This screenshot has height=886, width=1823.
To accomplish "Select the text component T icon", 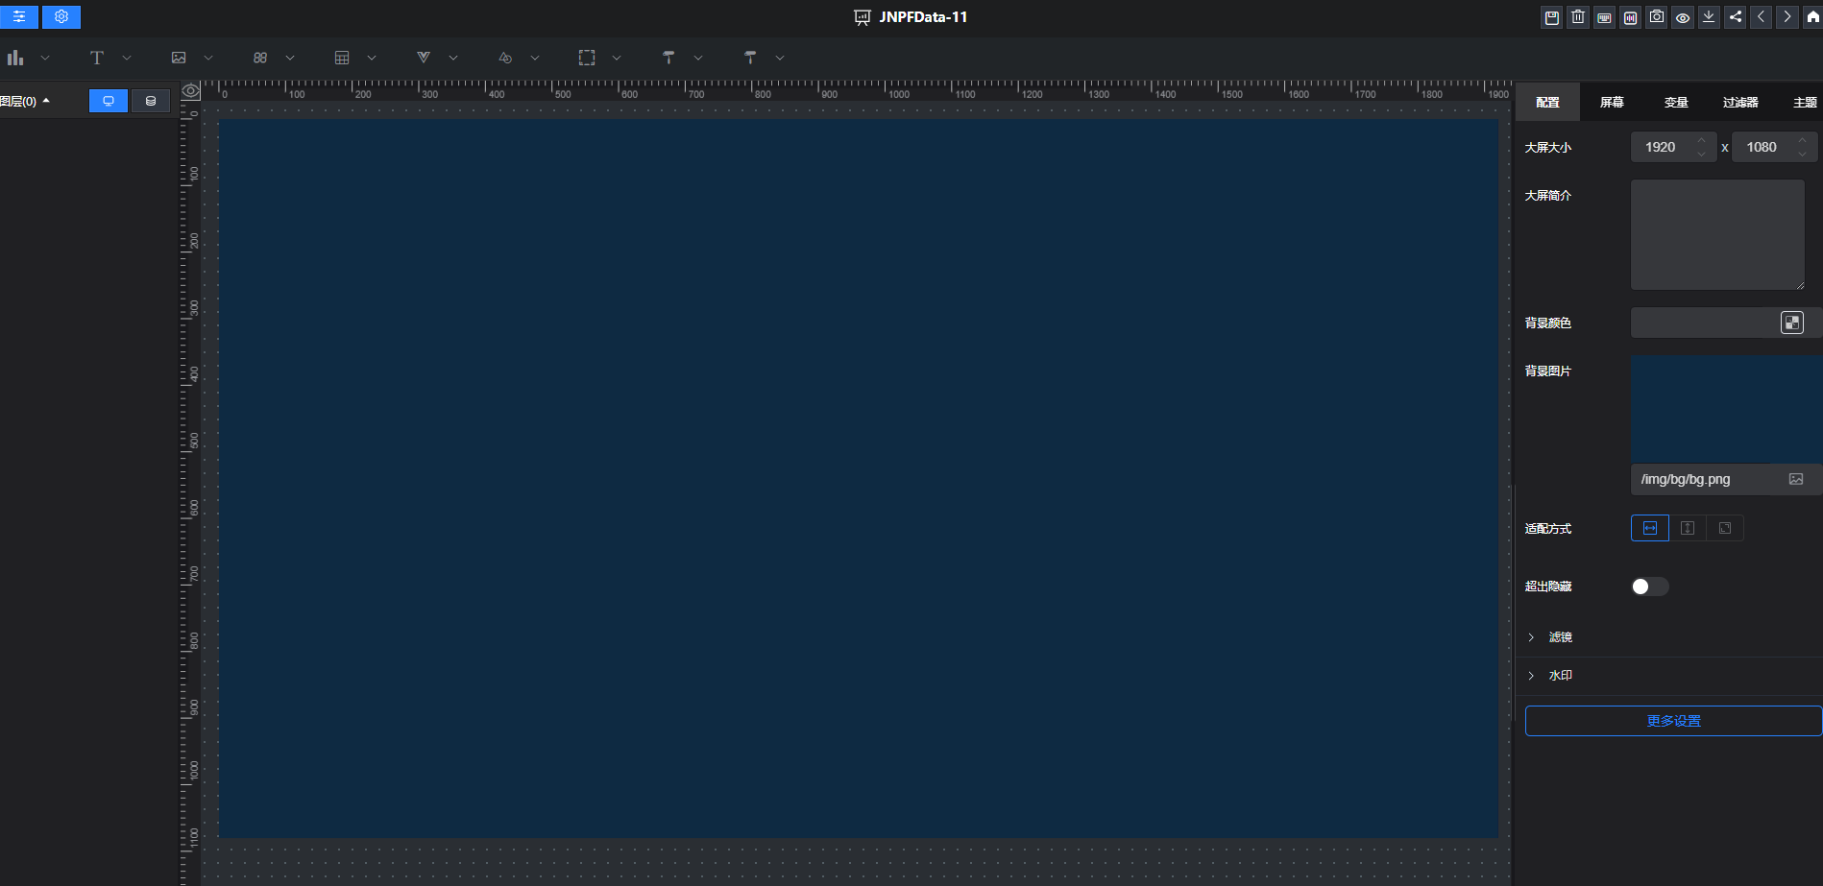I will click(x=97, y=59).
